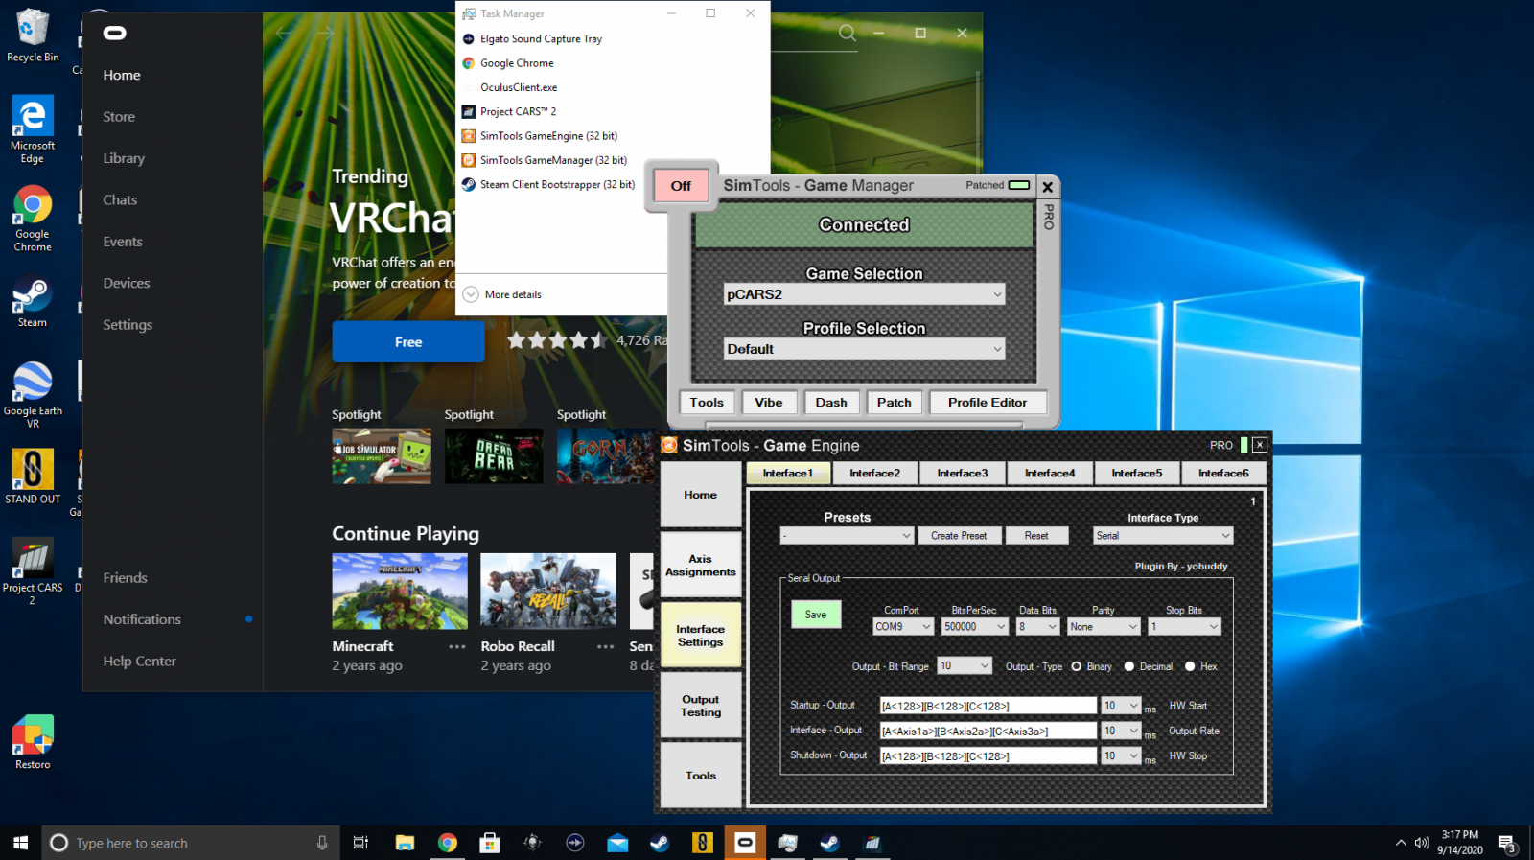Click the green Save button
The height and width of the screenshot is (860, 1534).
[x=816, y=615]
